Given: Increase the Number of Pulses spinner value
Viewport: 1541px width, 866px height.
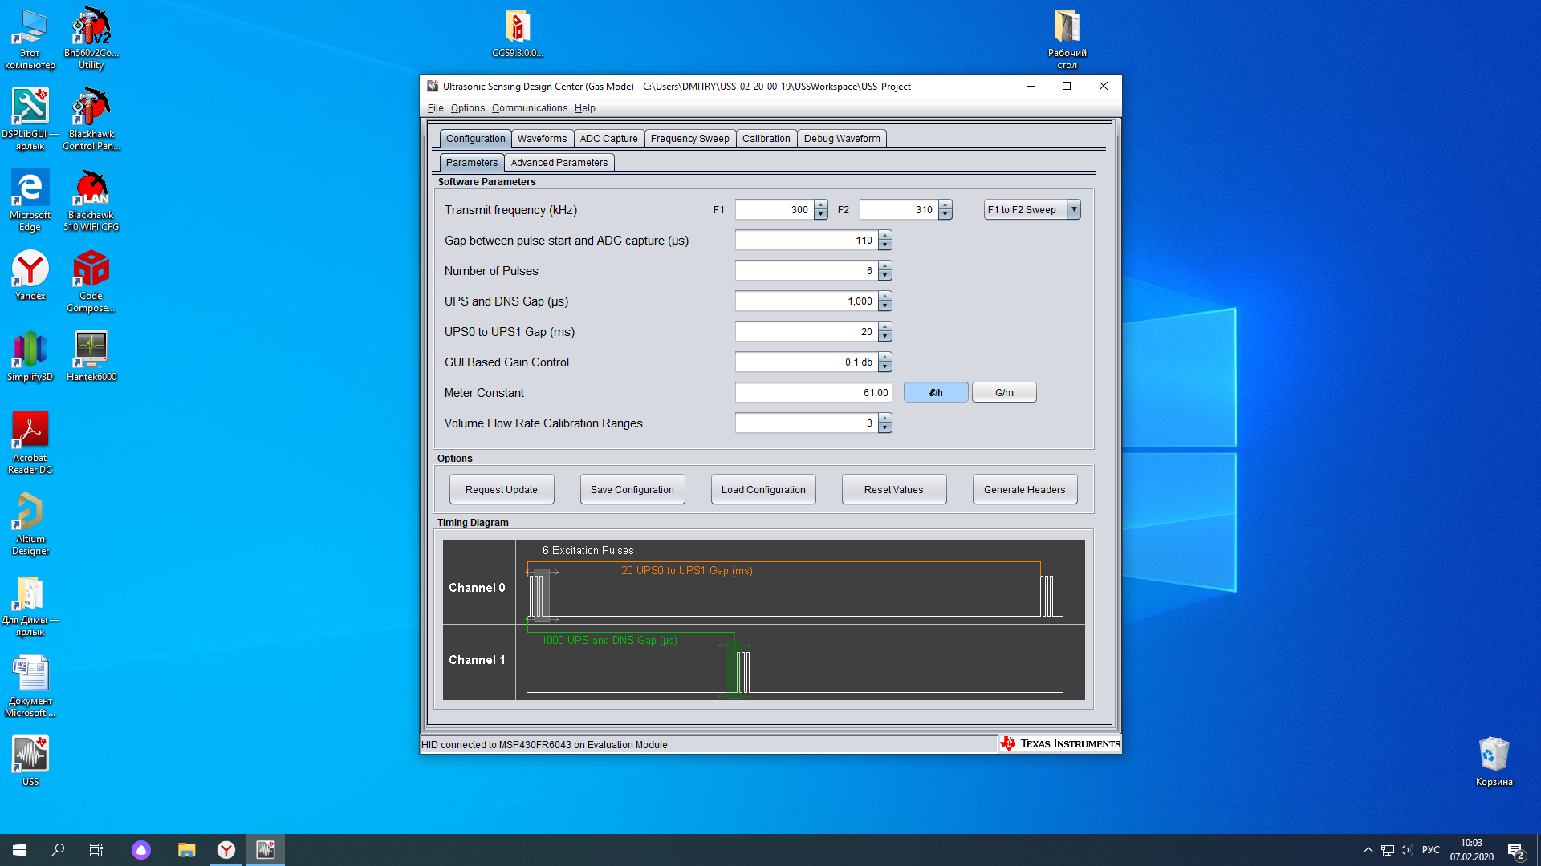Looking at the screenshot, I should [x=884, y=266].
